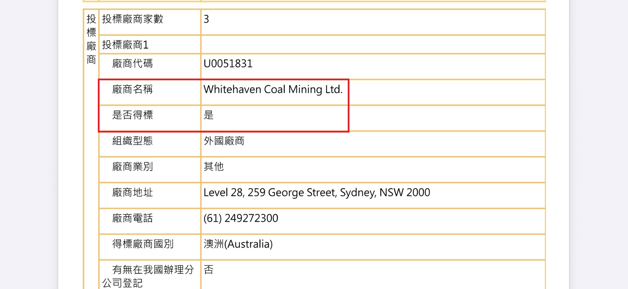Click the 投標廠商1 row label
The height and width of the screenshot is (289, 628).
coord(125,45)
